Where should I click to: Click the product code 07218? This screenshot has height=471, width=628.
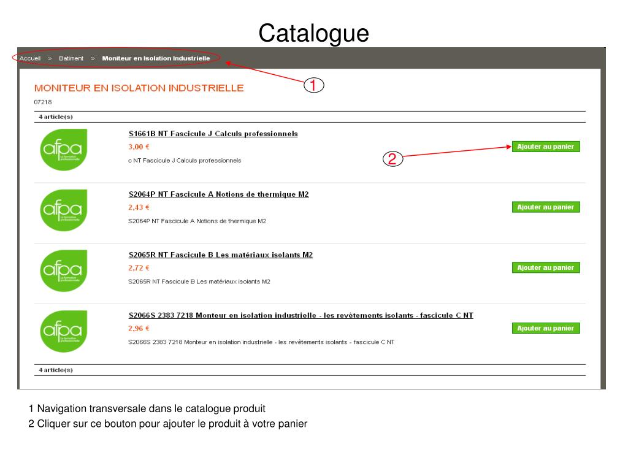tap(43, 102)
